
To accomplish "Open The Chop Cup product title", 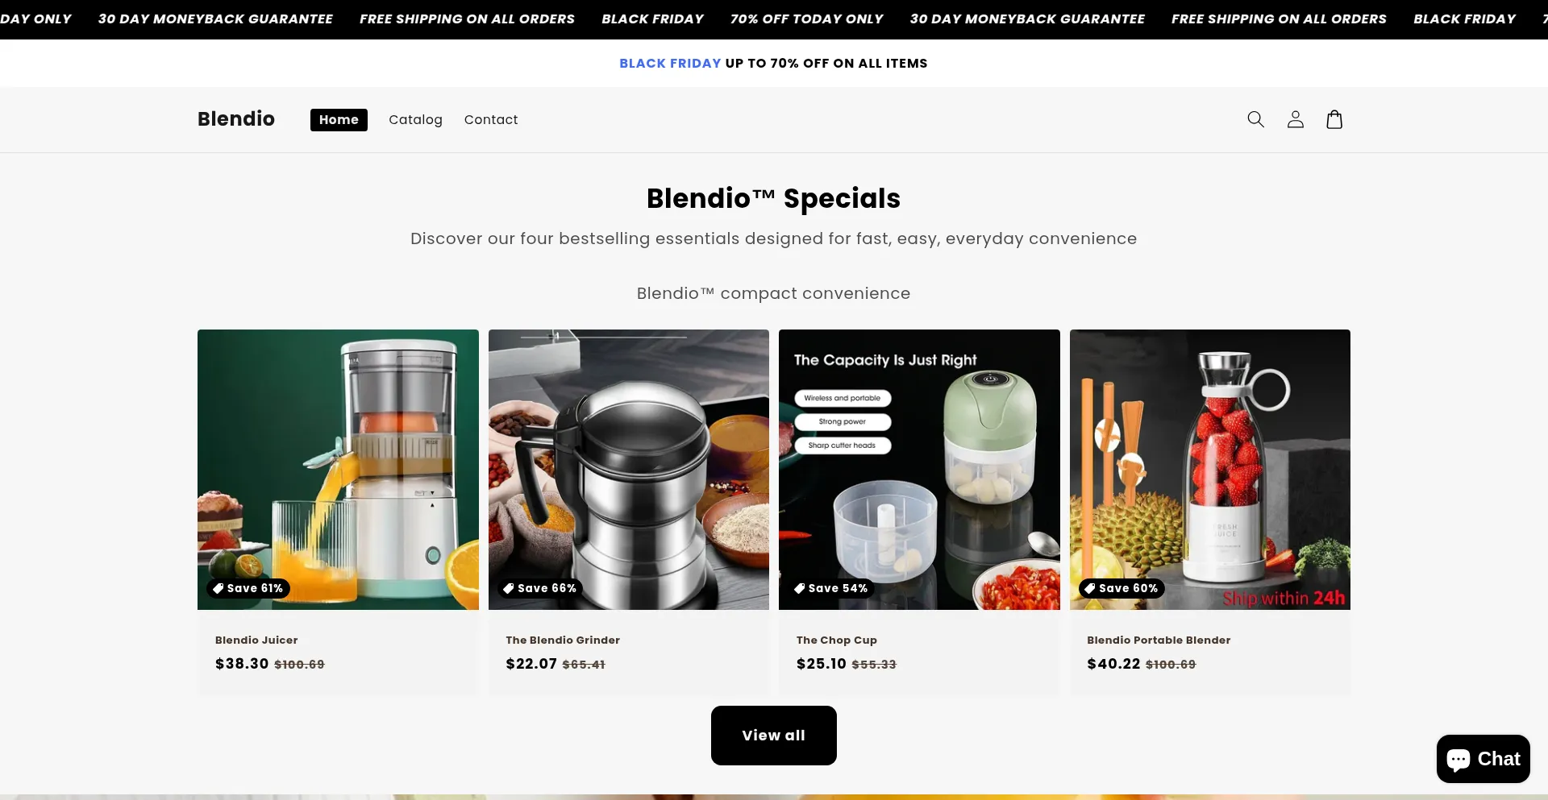I will pyautogui.click(x=837, y=640).
